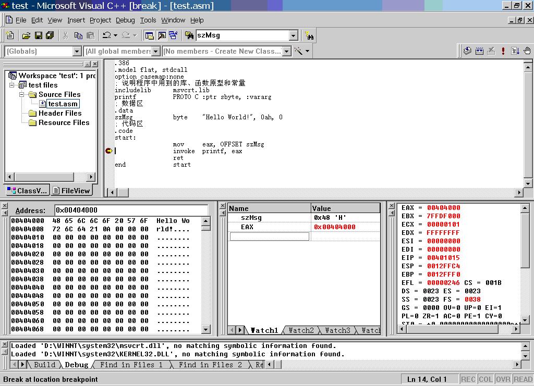
Task: Click the Stop Build icon
Action: pos(491,51)
